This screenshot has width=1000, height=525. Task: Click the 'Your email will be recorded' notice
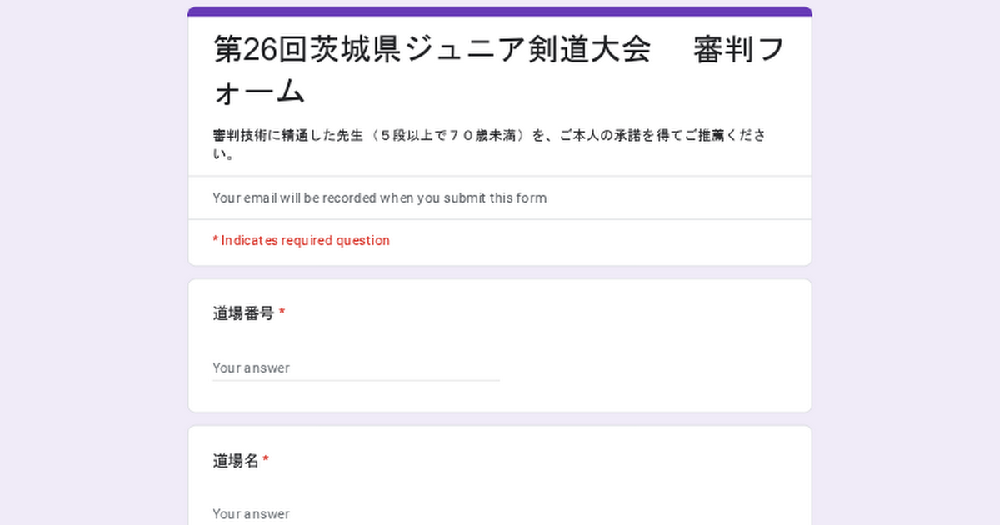pyautogui.click(x=379, y=198)
